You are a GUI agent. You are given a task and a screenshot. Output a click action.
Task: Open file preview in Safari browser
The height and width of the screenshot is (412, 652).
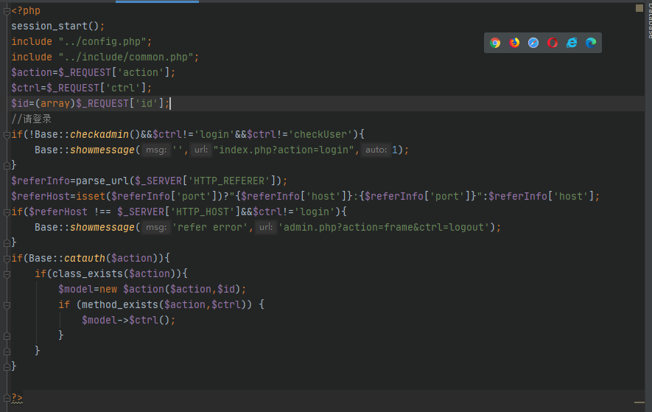(533, 43)
